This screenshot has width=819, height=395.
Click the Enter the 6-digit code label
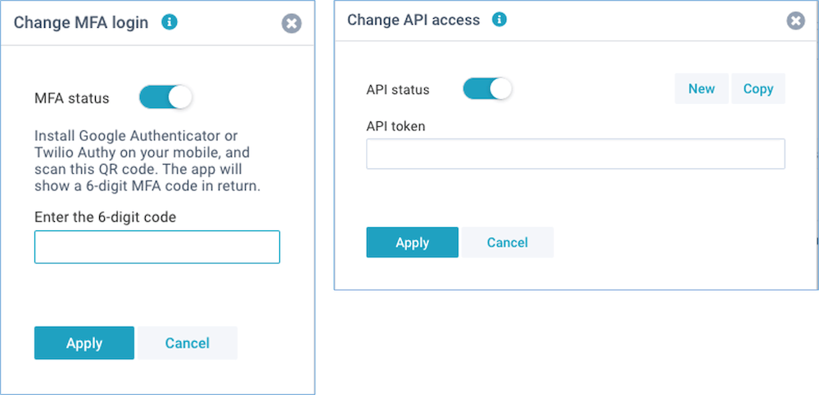tap(105, 217)
